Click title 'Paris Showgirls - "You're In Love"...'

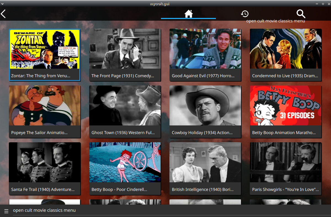[x=286, y=189]
